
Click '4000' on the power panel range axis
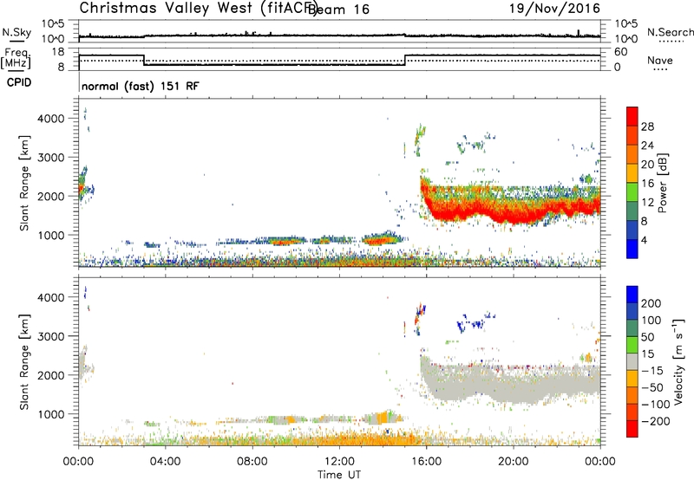[x=51, y=119]
